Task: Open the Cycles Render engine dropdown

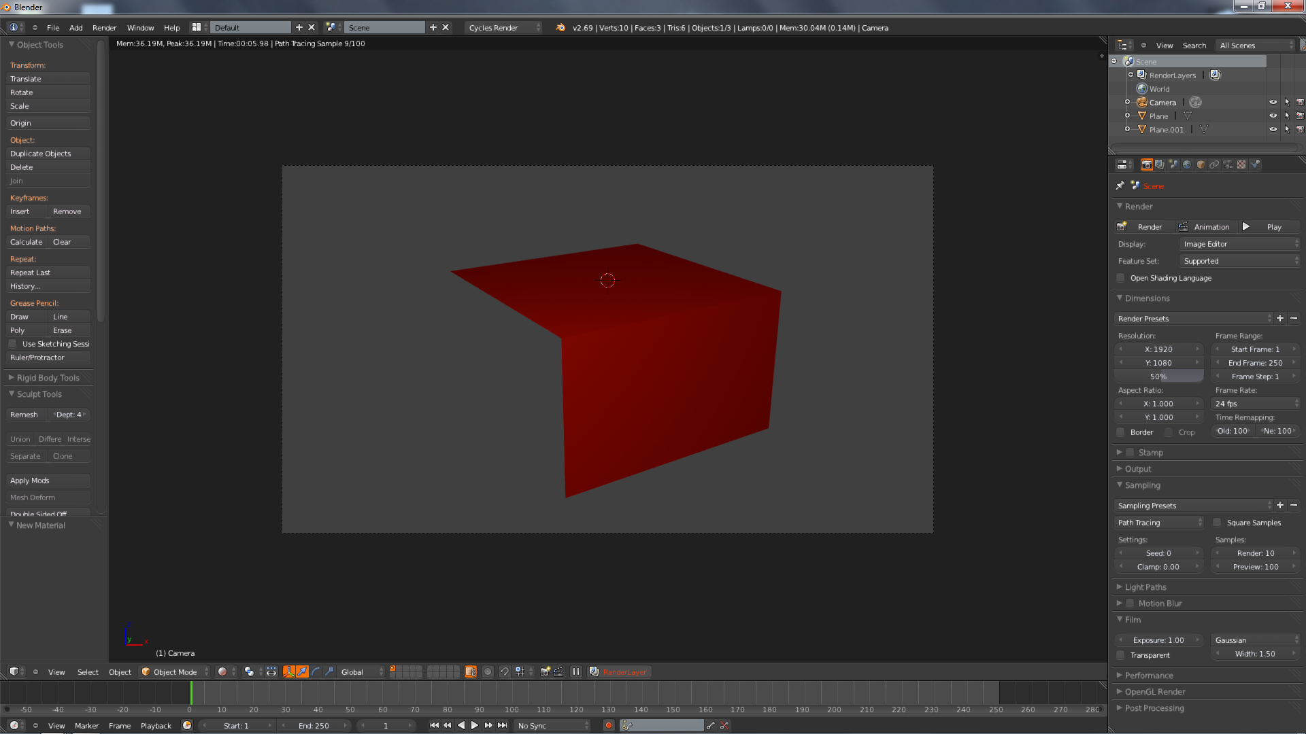Action: click(x=503, y=28)
